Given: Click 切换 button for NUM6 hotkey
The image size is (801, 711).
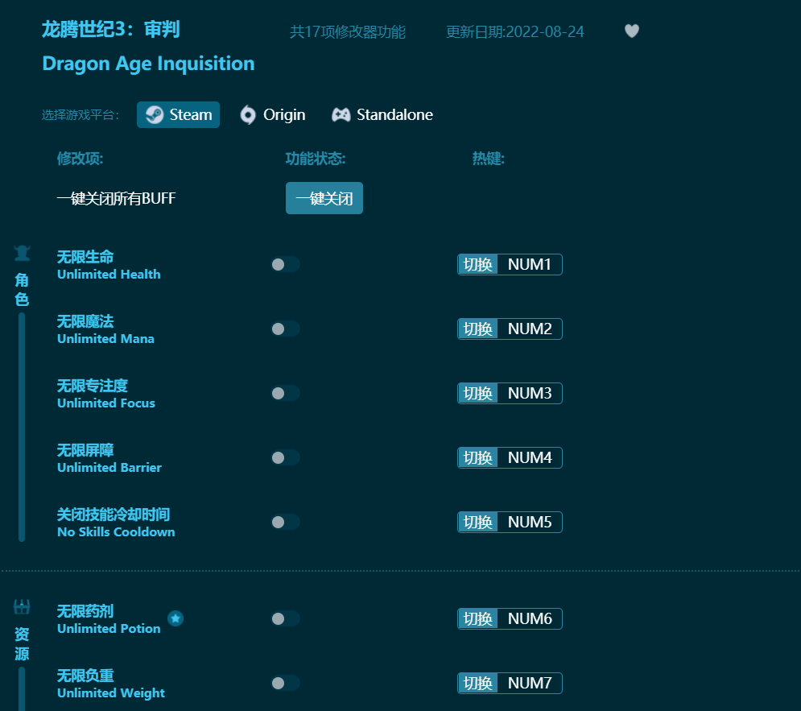Looking at the screenshot, I should point(478,619).
